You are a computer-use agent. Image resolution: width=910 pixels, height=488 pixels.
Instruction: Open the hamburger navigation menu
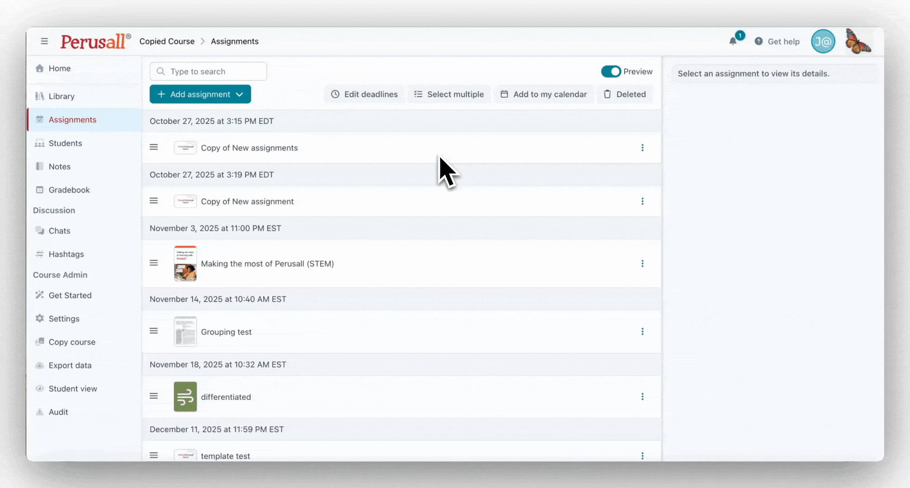(44, 41)
